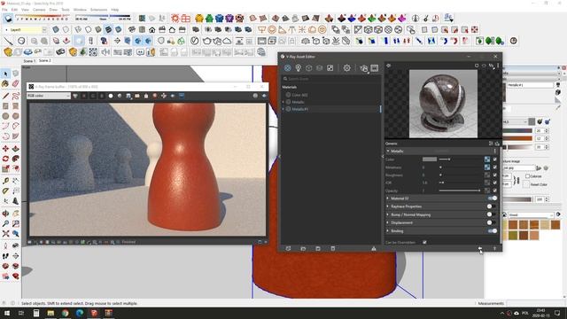The width and height of the screenshot is (567, 319).
Task: Select the SketchUp Select arrow tool
Action: pyautogui.click(x=5, y=74)
